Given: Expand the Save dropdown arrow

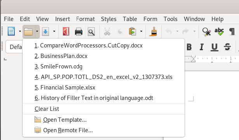Looking at the screenshot, I should point(54,31).
